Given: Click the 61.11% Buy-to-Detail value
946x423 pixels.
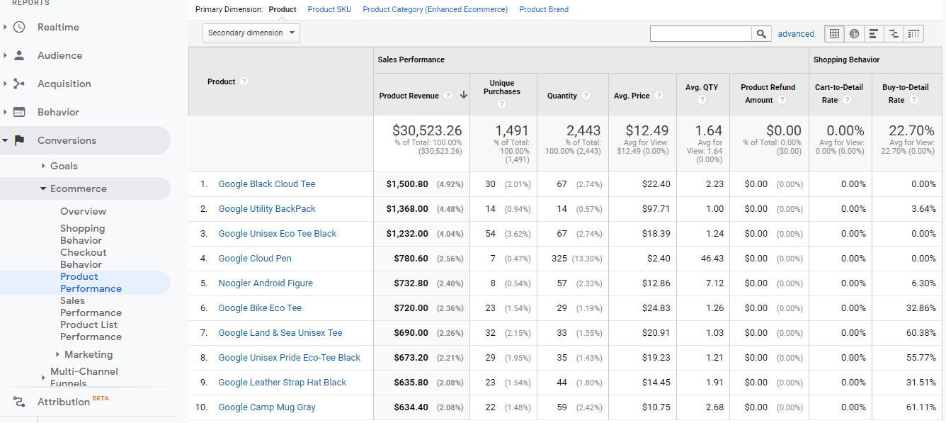Looking at the screenshot, I should point(920,407).
